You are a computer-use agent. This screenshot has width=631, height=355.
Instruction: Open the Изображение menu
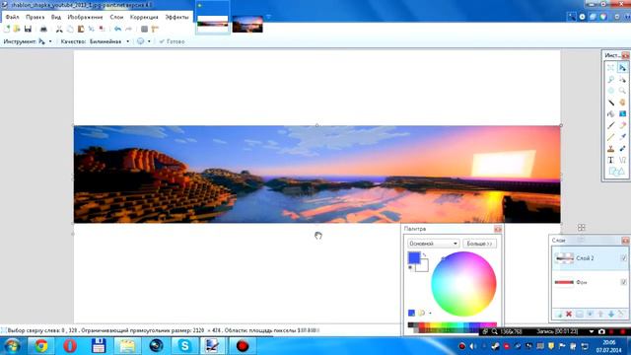pos(85,17)
